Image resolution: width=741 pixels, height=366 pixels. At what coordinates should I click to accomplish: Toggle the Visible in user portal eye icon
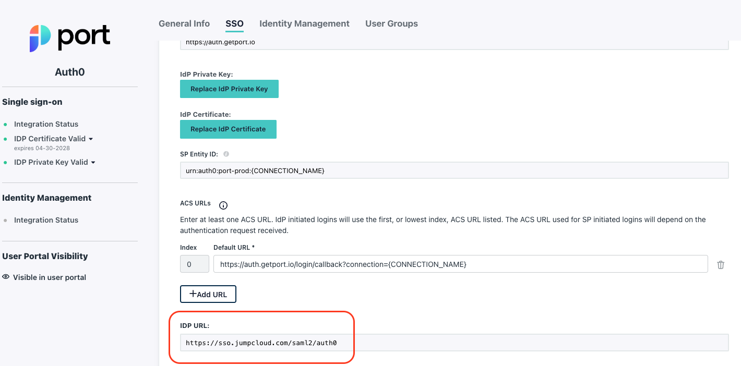tap(6, 277)
